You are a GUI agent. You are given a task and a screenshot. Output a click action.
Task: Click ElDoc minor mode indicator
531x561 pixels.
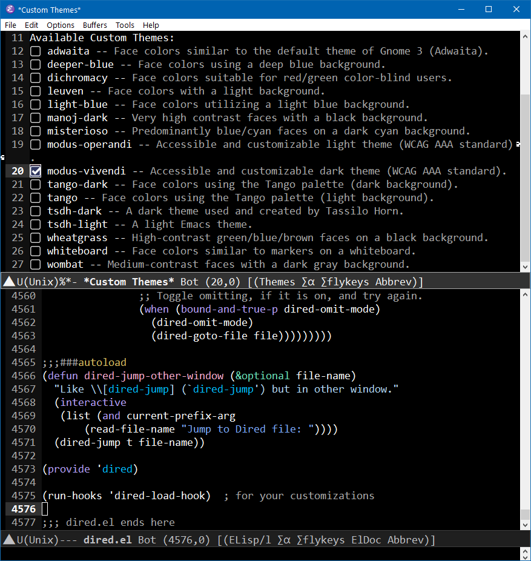point(366,540)
